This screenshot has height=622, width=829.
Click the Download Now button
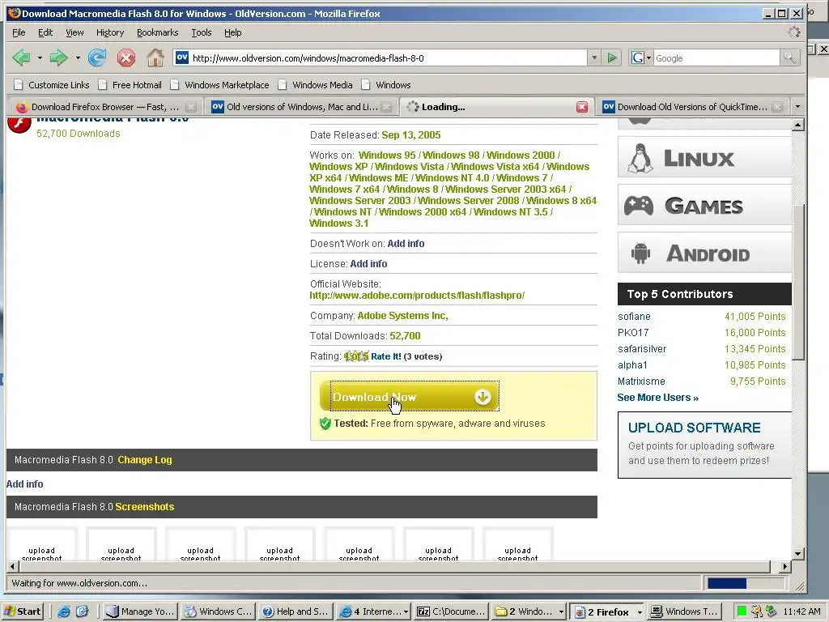[409, 397]
